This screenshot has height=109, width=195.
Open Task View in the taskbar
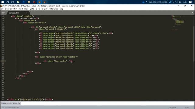[13, 2]
